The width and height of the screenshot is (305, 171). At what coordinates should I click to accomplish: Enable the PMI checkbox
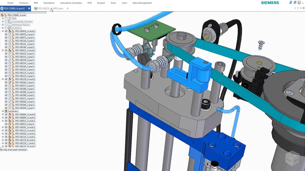coord(6,18)
